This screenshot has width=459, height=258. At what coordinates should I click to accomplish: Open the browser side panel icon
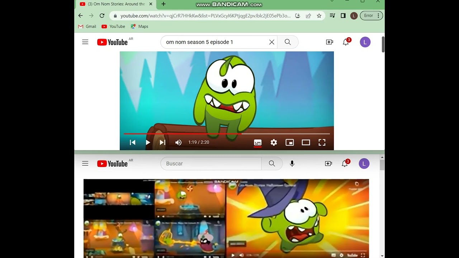(343, 16)
